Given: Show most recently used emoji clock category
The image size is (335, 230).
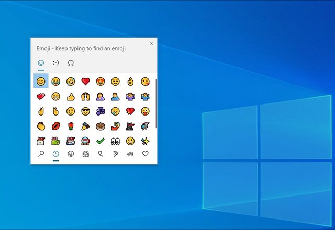Looking at the screenshot, I should pos(56,154).
